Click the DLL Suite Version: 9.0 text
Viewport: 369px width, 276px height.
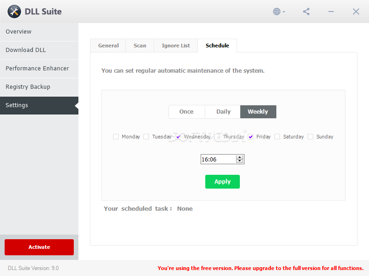point(33,268)
